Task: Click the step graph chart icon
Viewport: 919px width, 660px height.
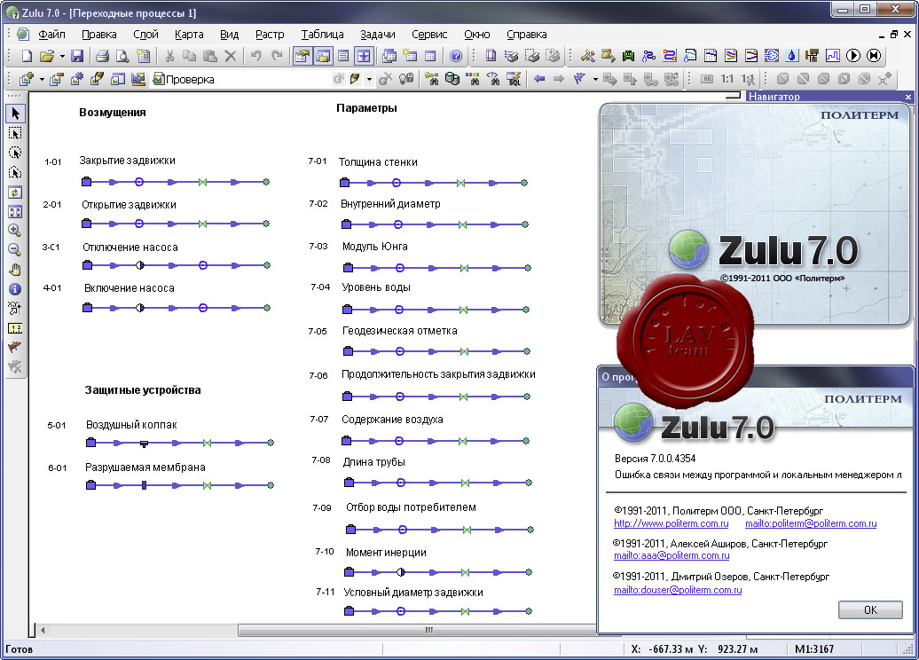Action: pos(832,56)
